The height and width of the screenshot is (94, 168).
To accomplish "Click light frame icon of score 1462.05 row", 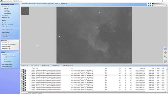I will click(x=24, y=77).
